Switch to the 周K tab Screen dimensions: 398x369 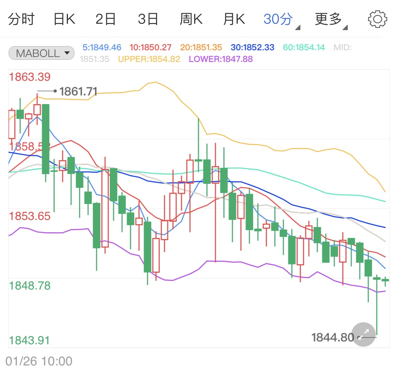tap(191, 19)
